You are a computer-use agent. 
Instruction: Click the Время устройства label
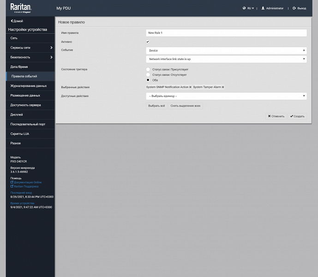[22, 203]
